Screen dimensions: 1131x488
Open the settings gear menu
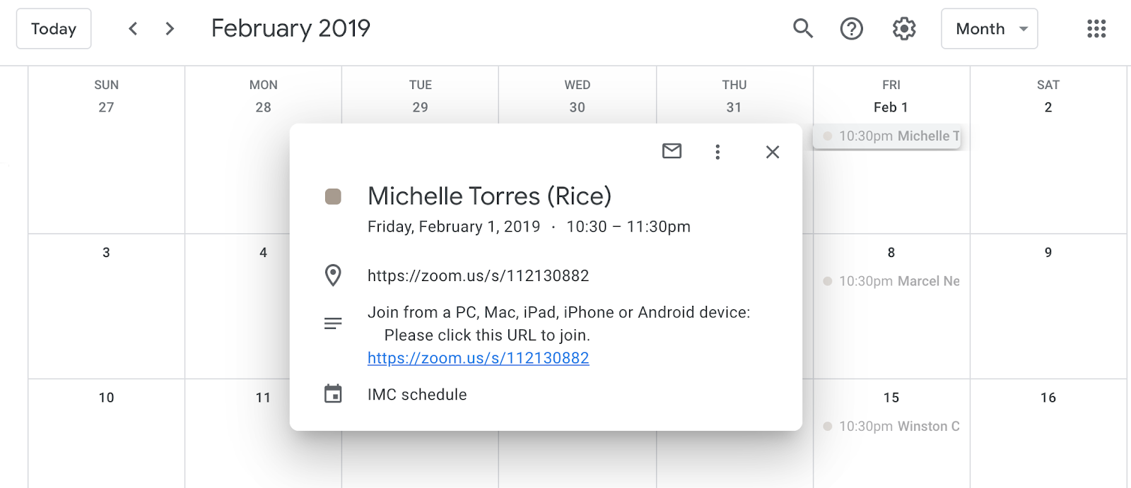click(903, 28)
